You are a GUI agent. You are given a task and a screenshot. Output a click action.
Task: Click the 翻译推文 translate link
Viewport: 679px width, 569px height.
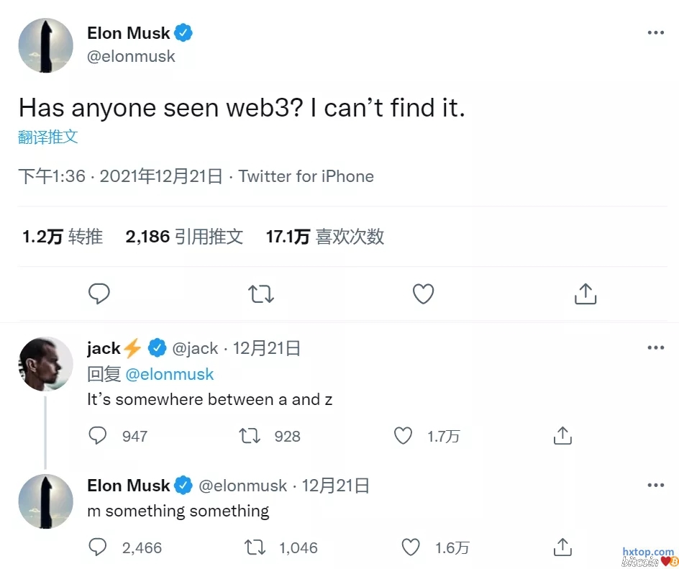48,137
